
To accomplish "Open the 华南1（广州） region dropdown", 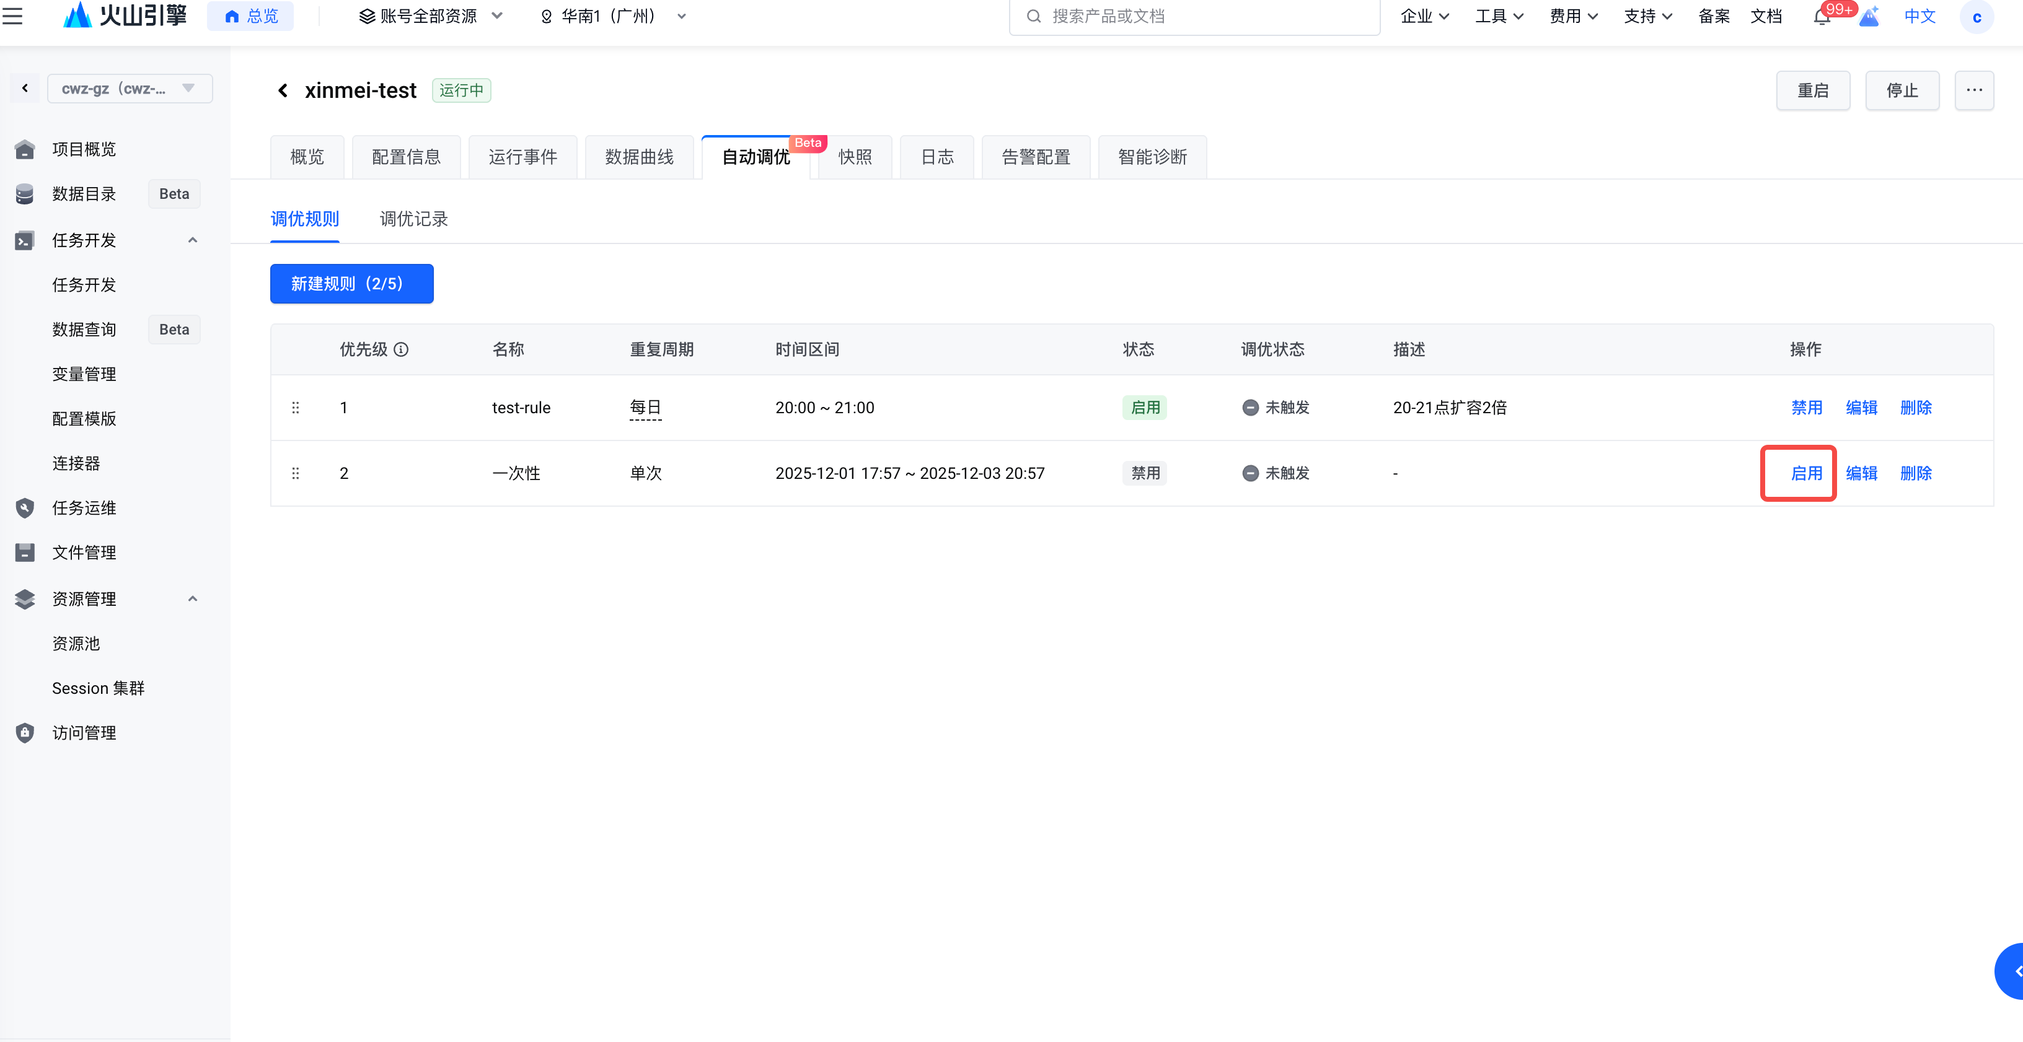I will click(614, 17).
